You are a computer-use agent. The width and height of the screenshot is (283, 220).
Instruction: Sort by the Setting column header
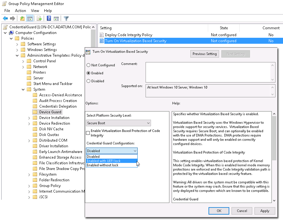click(153, 28)
